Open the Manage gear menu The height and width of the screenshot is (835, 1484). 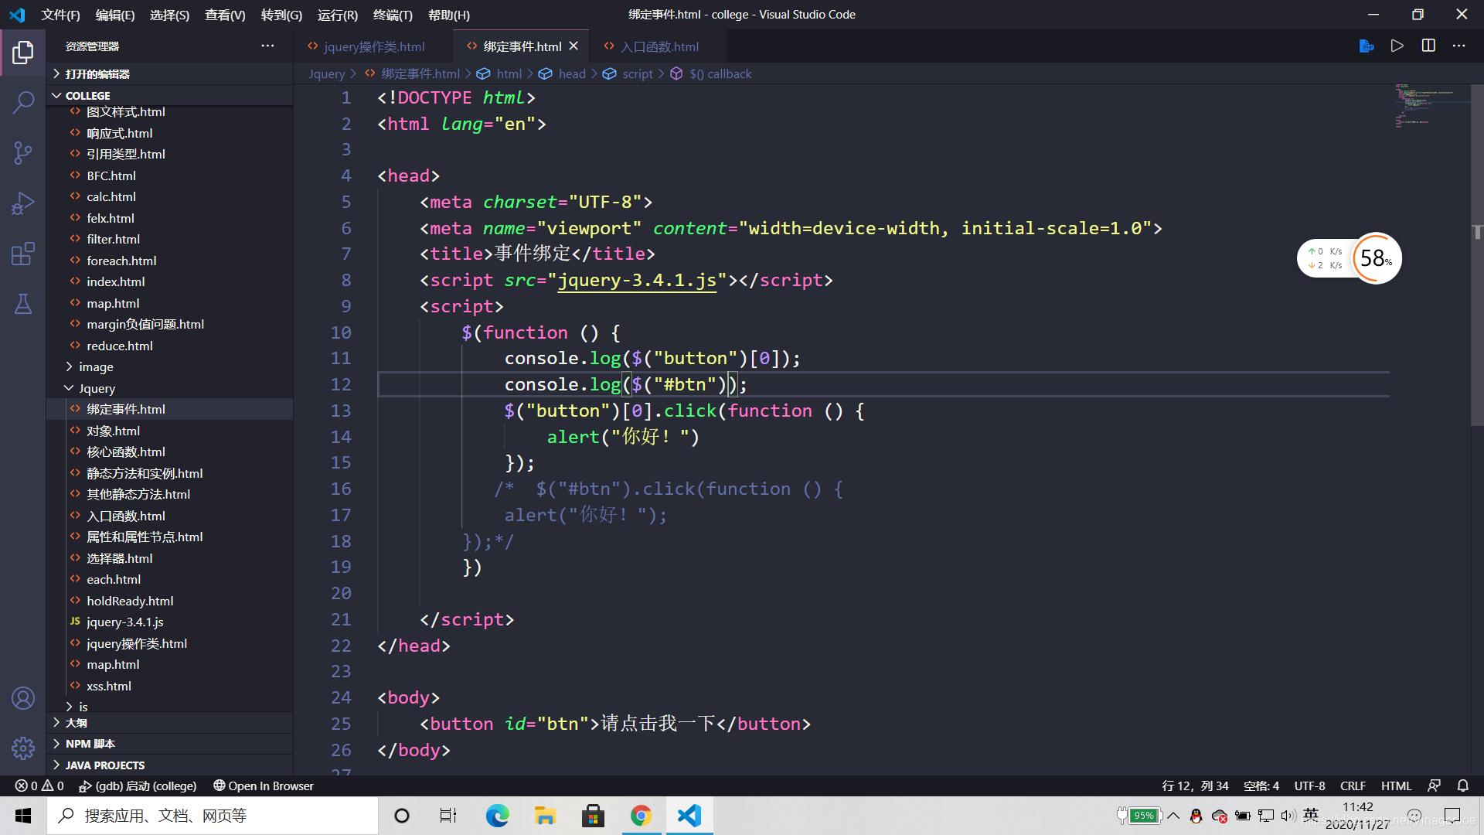[23, 748]
